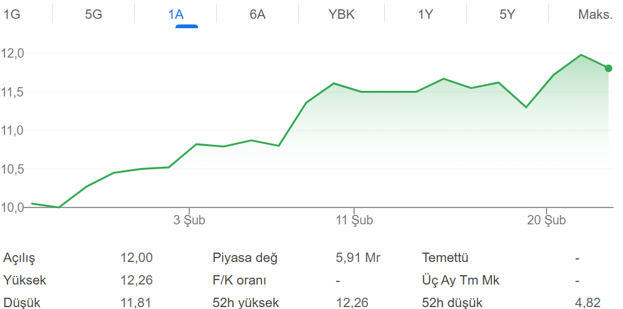623x309 pixels.
Task: Select the 1Y time range tab
Action: tap(426, 14)
